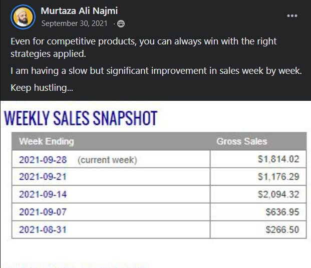This screenshot has width=311, height=268.
Task: Click the 2021-09-07 week ending date
Action: [43, 212]
